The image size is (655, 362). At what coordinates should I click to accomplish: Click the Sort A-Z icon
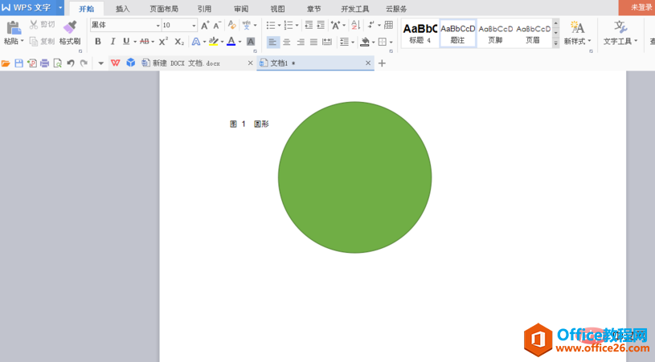click(x=355, y=26)
